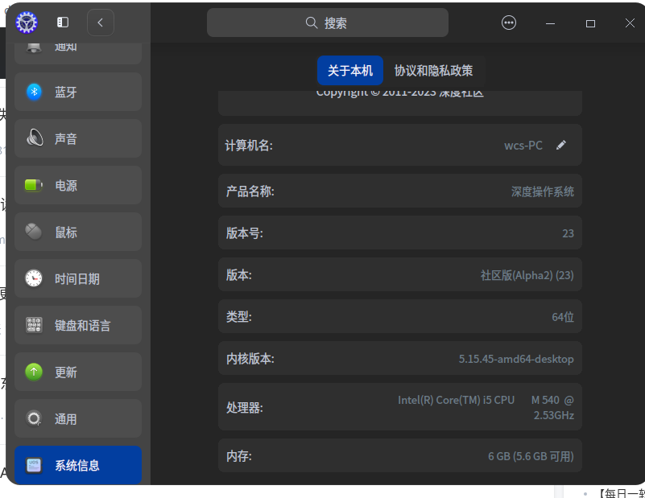Toggle the sidebar collapse icon

point(62,22)
